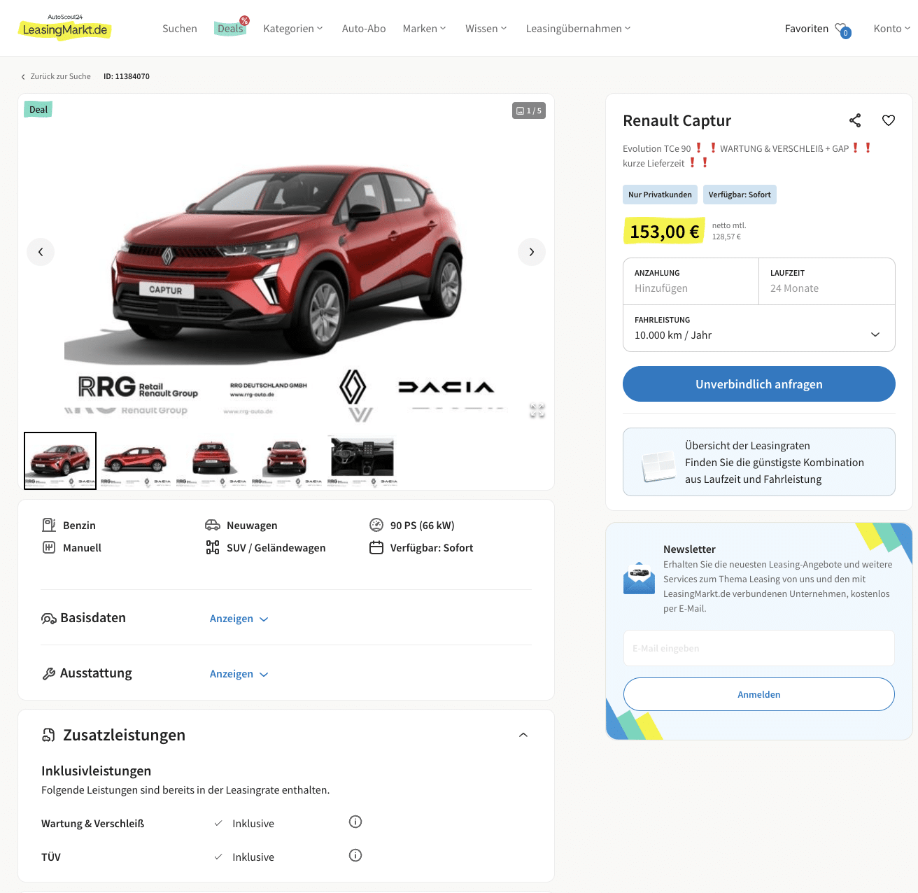
Task: Click the Laufzeit 24 Monate field
Action: 827,281
